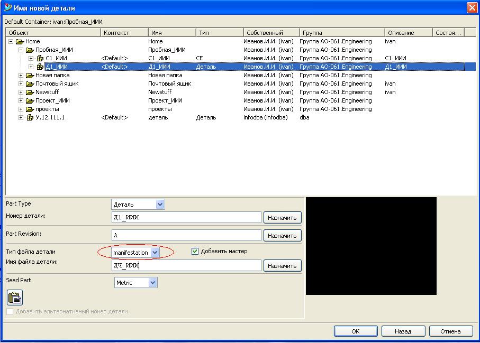This screenshot has width=480, height=343.
Task: Click the Пробная_ИИИ folder icon
Action: (30, 50)
